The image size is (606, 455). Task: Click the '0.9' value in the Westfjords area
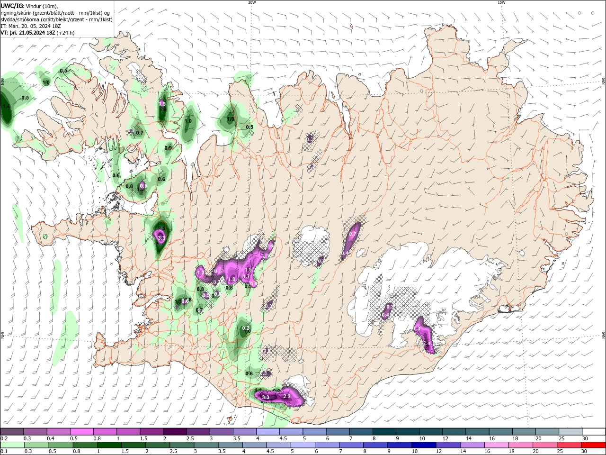(x=168, y=148)
